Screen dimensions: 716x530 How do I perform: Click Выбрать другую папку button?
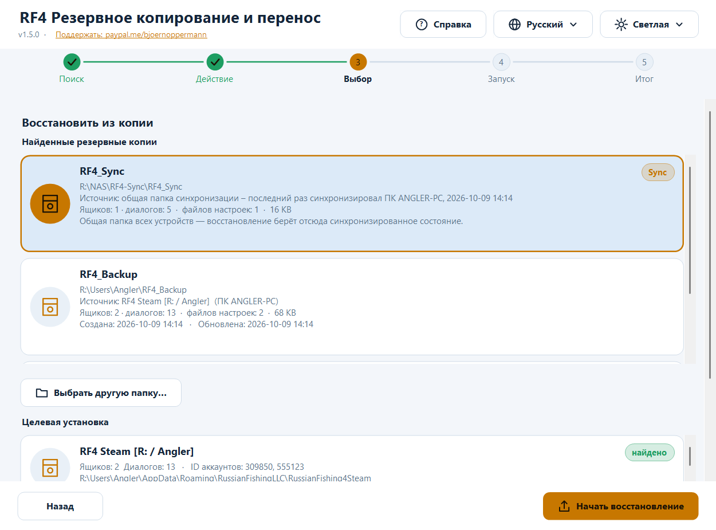pos(101,393)
